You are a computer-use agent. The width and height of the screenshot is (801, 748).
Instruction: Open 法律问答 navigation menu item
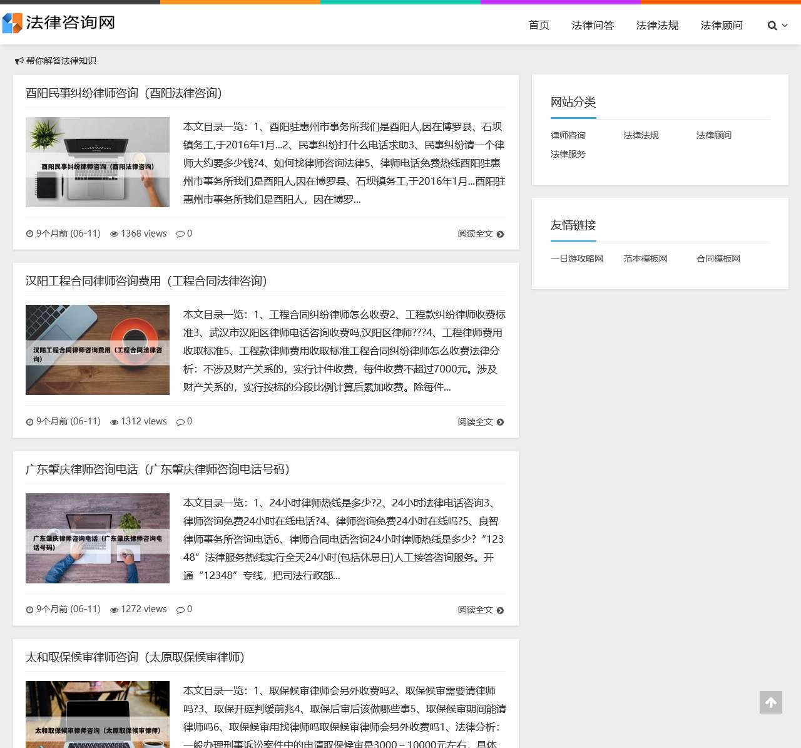pos(593,25)
